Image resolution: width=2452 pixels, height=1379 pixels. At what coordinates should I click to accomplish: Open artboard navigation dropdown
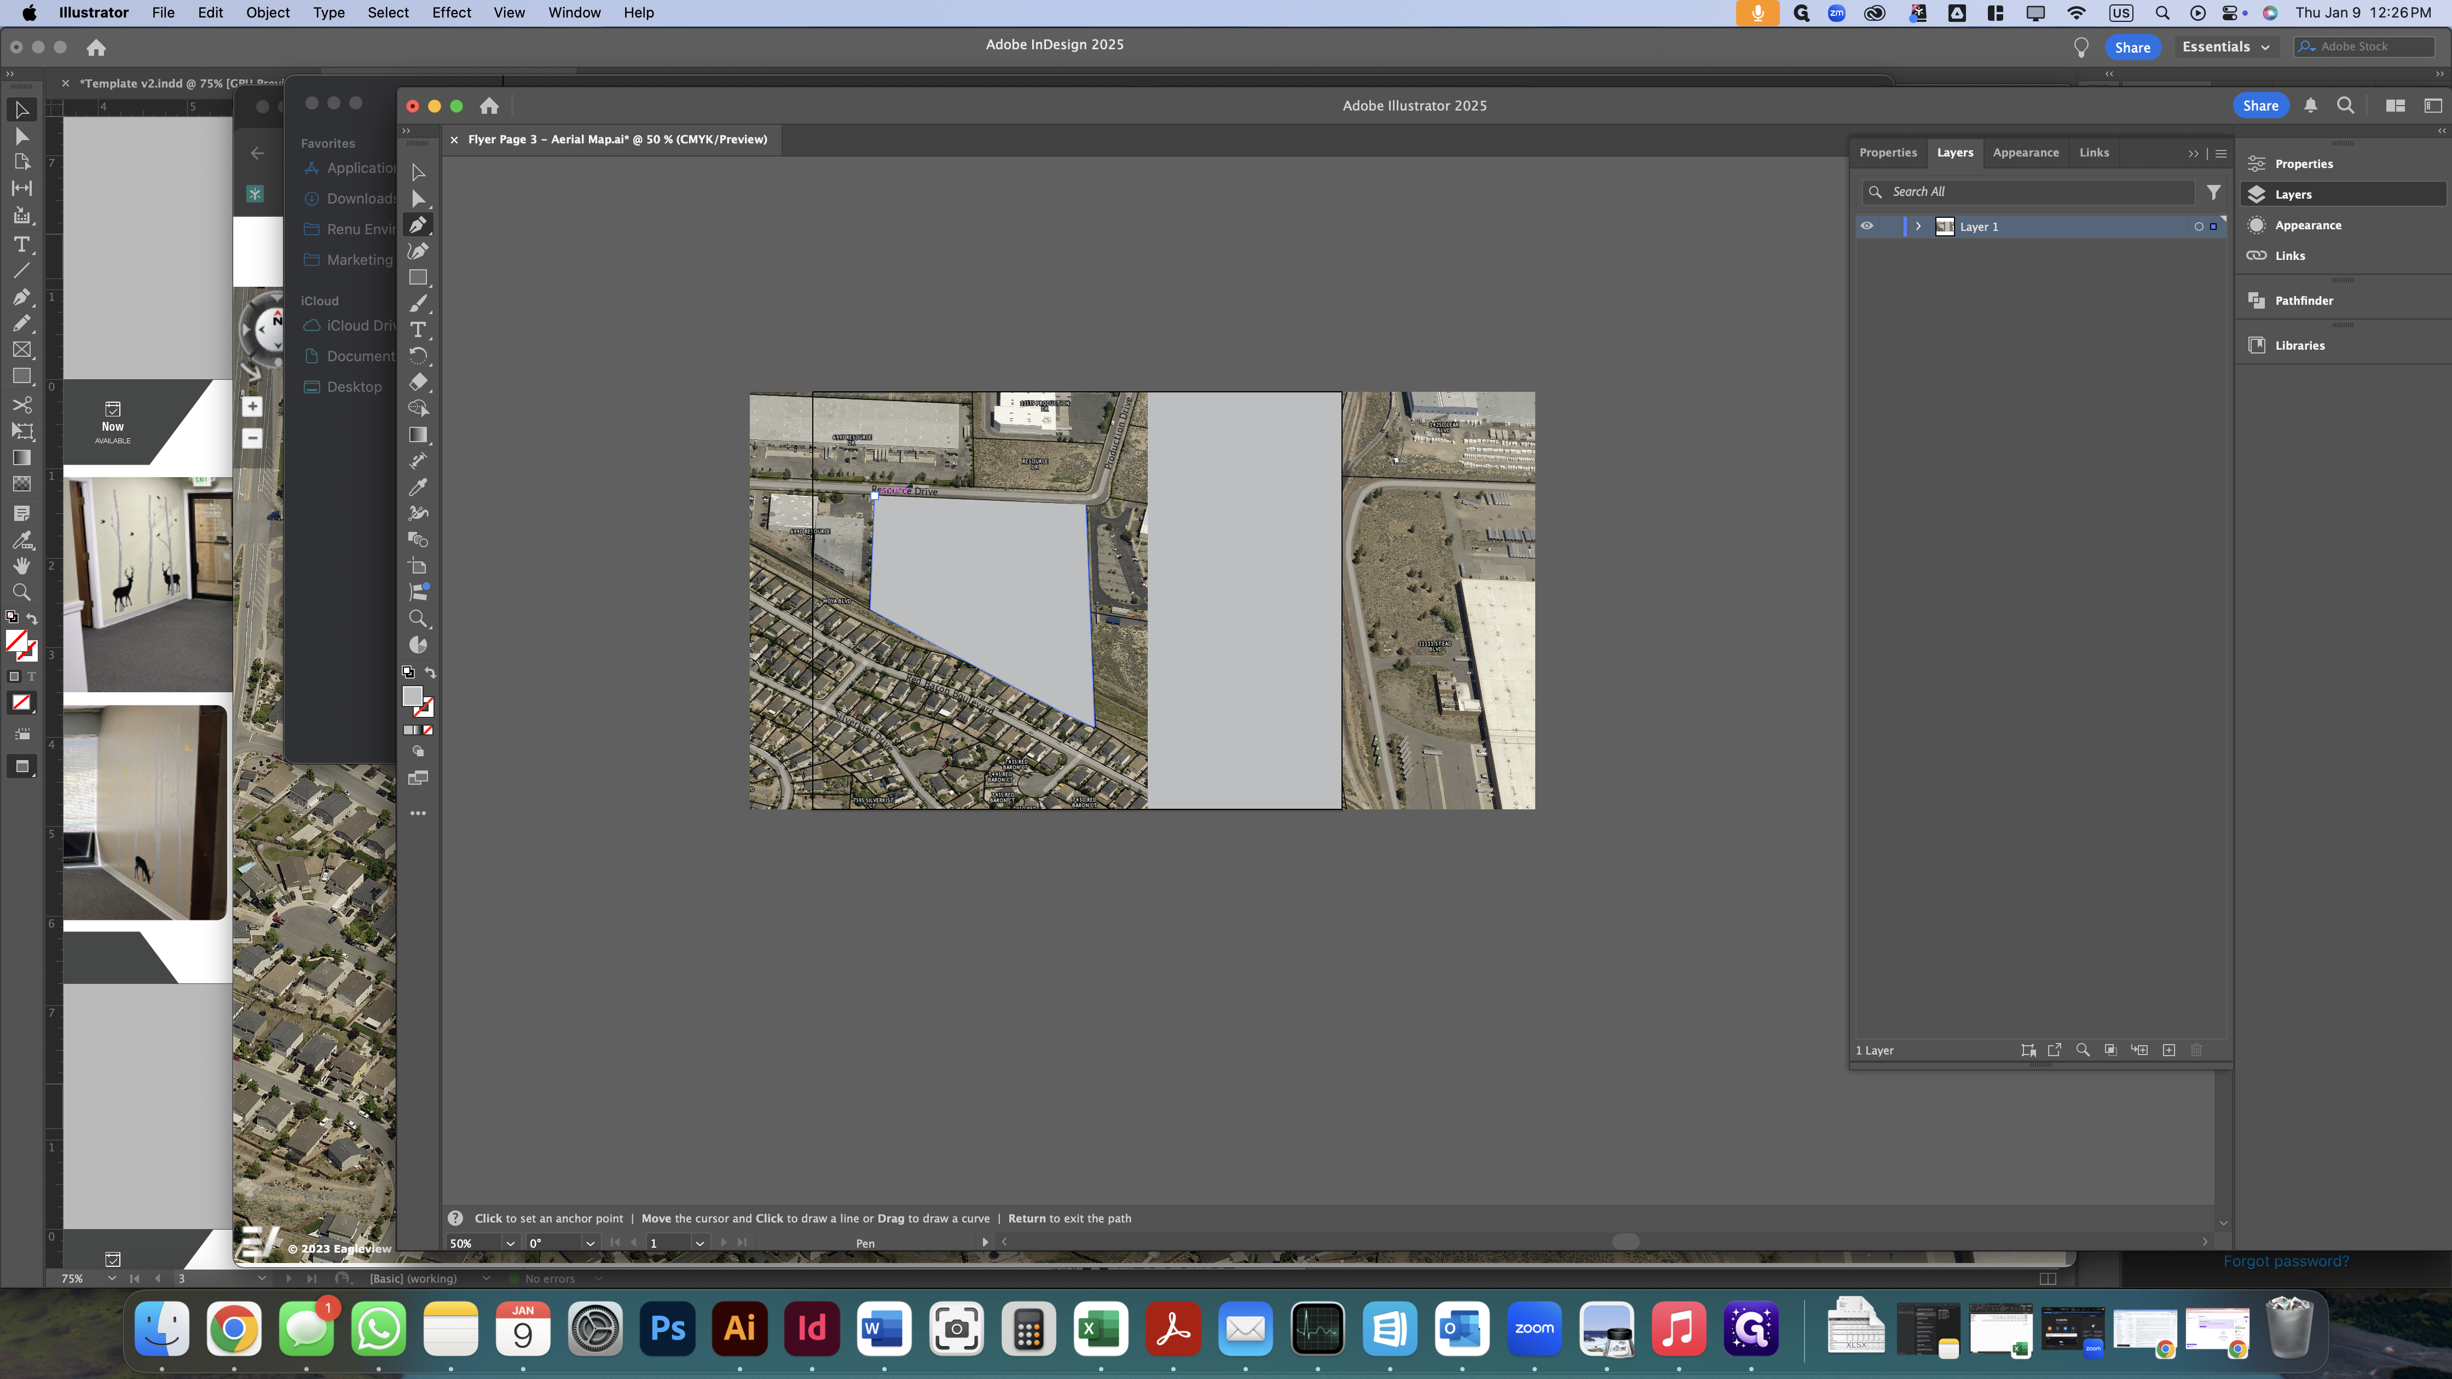pyautogui.click(x=699, y=1243)
